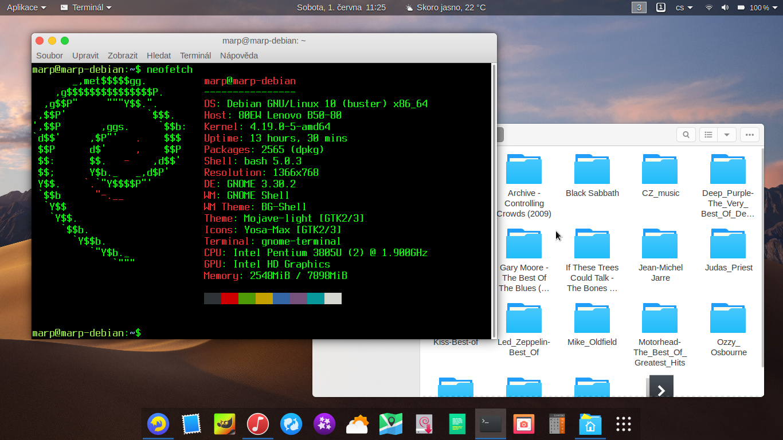Image resolution: width=783 pixels, height=440 pixels.
Task: Expand the Terminál app menu in top bar
Action: [x=86, y=7]
